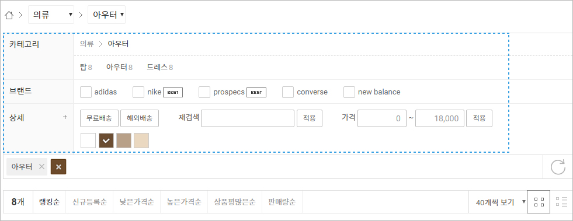The width and height of the screenshot is (573, 221).
Task: Go to home via house icon
Action: click(9, 15)
